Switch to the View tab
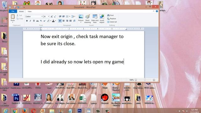 tap(30, 11)
